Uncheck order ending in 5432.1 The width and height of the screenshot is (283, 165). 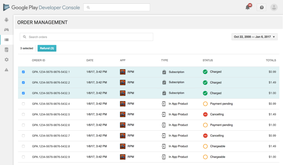pyautogui.click(x=23, y=72)
